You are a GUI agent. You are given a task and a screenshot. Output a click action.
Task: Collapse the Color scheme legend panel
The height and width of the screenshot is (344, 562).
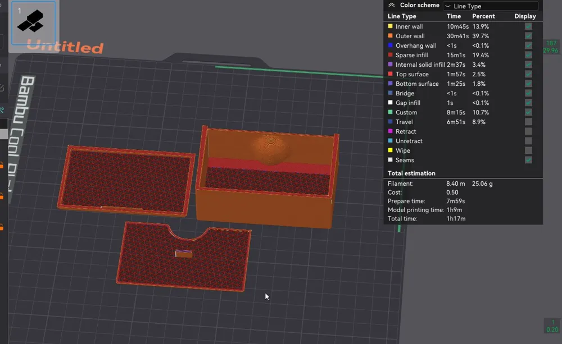391,5
